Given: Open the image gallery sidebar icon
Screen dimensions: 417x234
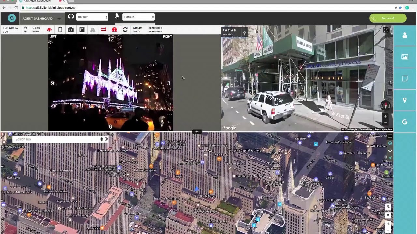Looking at the screenshot, I should (405, 57).
